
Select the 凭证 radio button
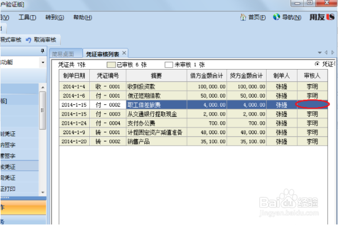(317, 64)
